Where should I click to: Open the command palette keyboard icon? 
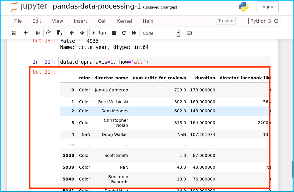click(x=189, y=33)
